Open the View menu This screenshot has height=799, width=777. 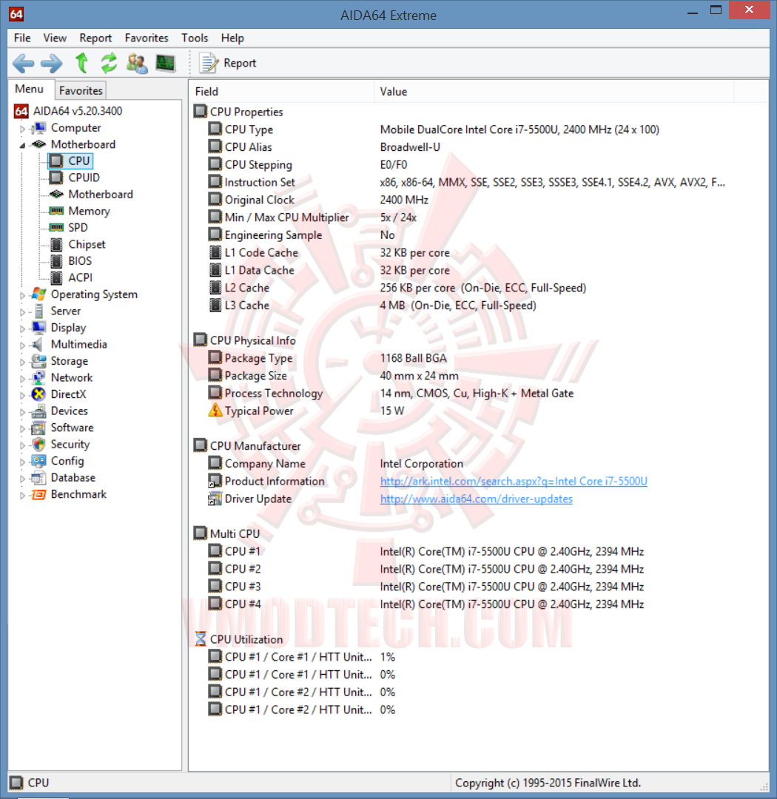pyautogui.click(x=55, y=38)
